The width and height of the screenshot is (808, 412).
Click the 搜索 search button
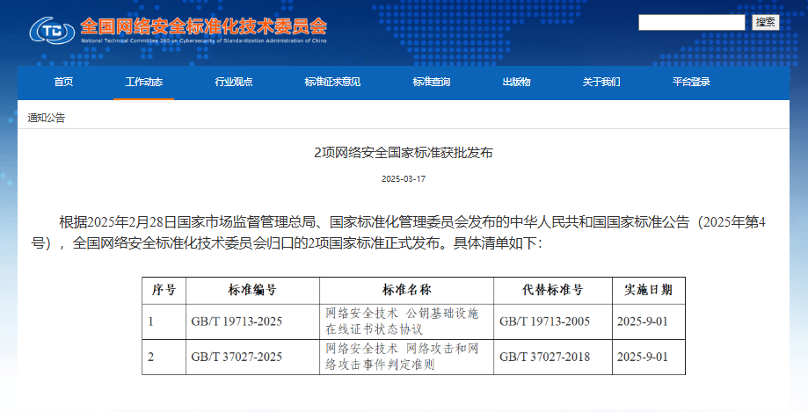point(765,22)
